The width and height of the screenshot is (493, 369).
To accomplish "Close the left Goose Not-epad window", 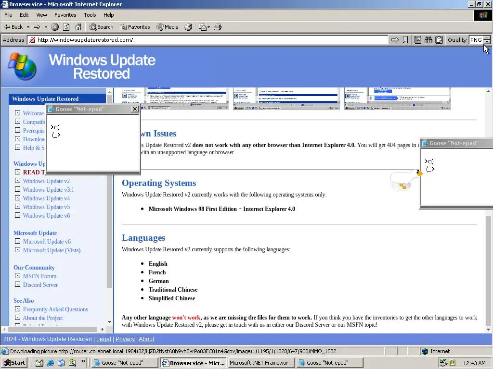I will (135, 109).
